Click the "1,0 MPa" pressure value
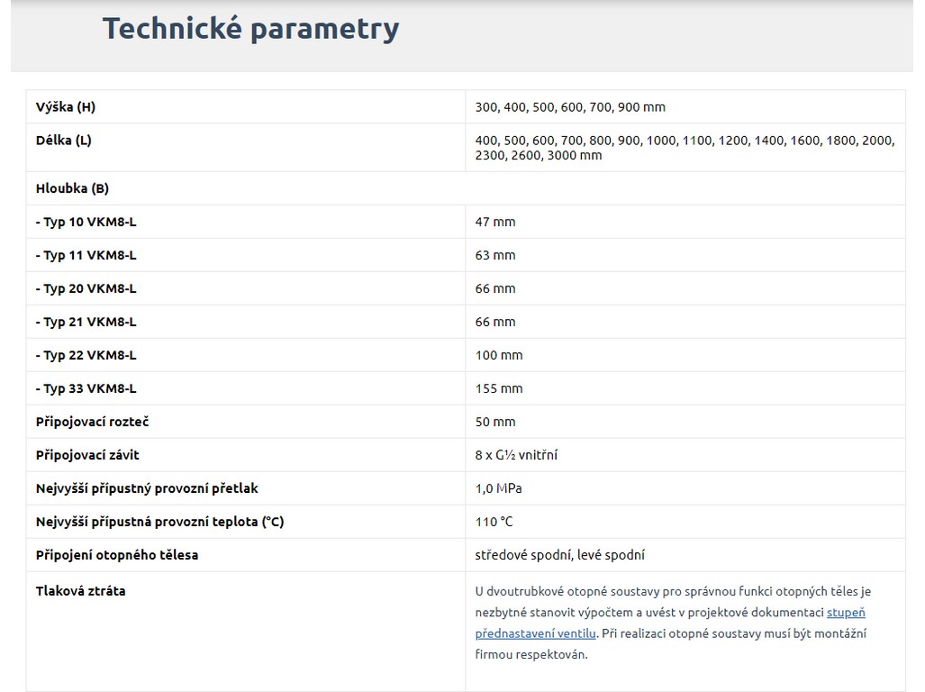The height and width of the screenshot is (692, 925). [498, 488]
